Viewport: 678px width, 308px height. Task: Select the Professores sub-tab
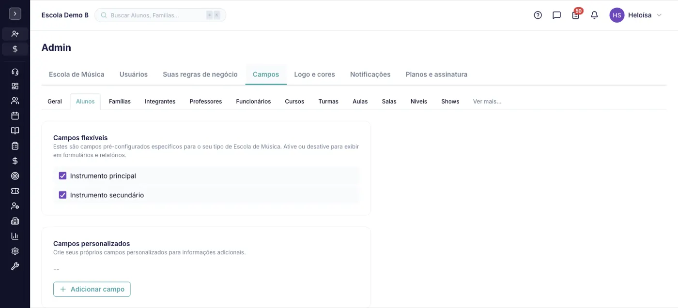click(206, 102)
